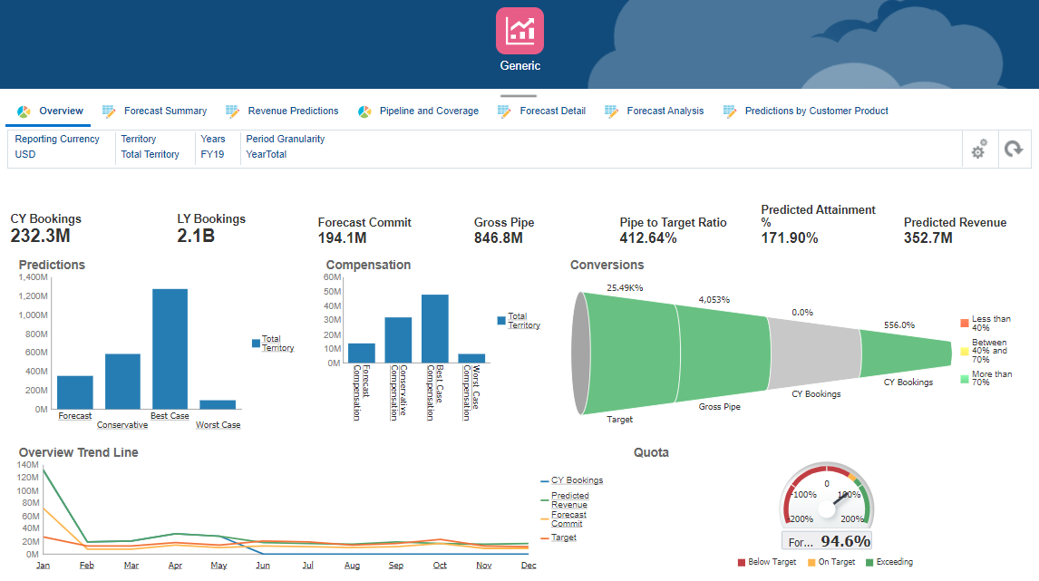
Task: Change the Reporting Currency USD selector
Action: tap(57, 147)
